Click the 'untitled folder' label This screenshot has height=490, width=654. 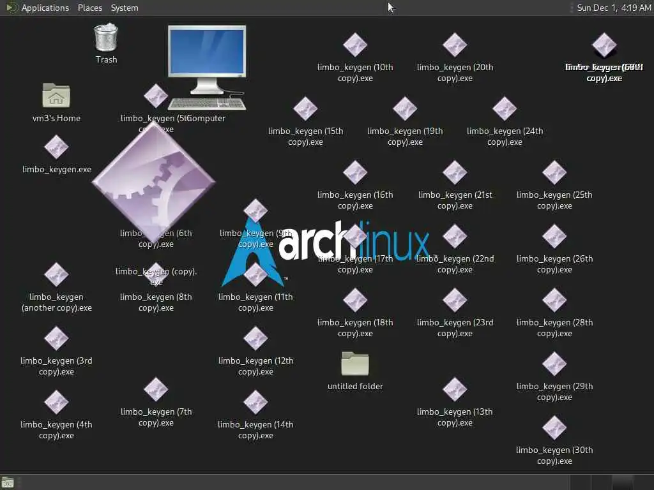[x=355, y=386]
